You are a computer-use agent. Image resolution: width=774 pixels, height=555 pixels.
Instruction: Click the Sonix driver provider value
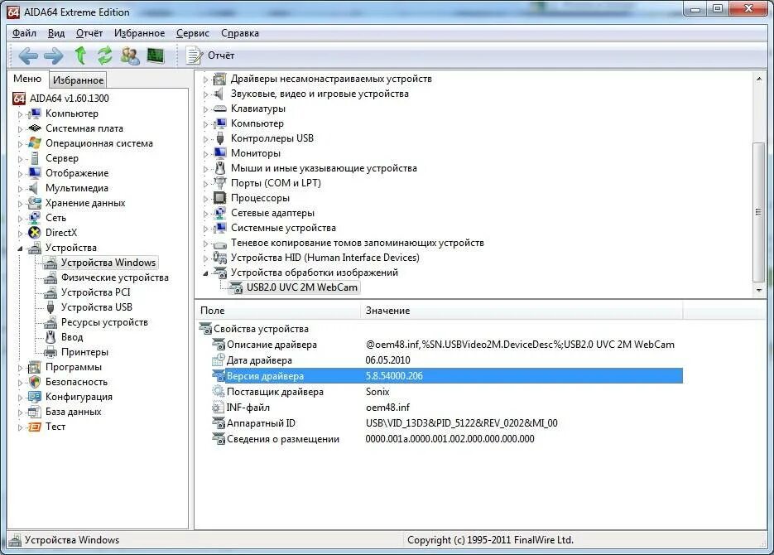point(377,392)
